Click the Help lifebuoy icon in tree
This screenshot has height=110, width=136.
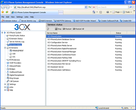(8, 90)
